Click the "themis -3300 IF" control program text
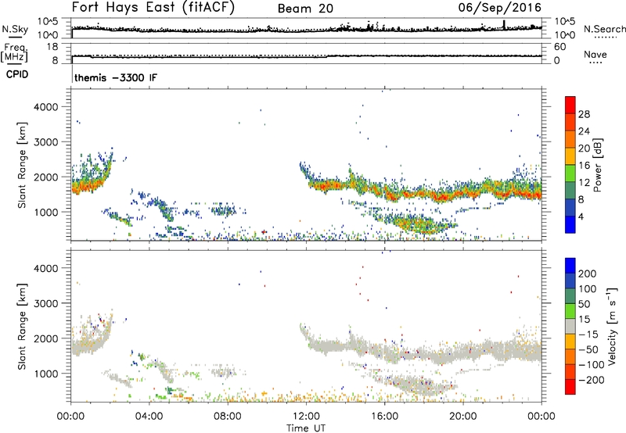626x433 pixels. tap(116, 77)
